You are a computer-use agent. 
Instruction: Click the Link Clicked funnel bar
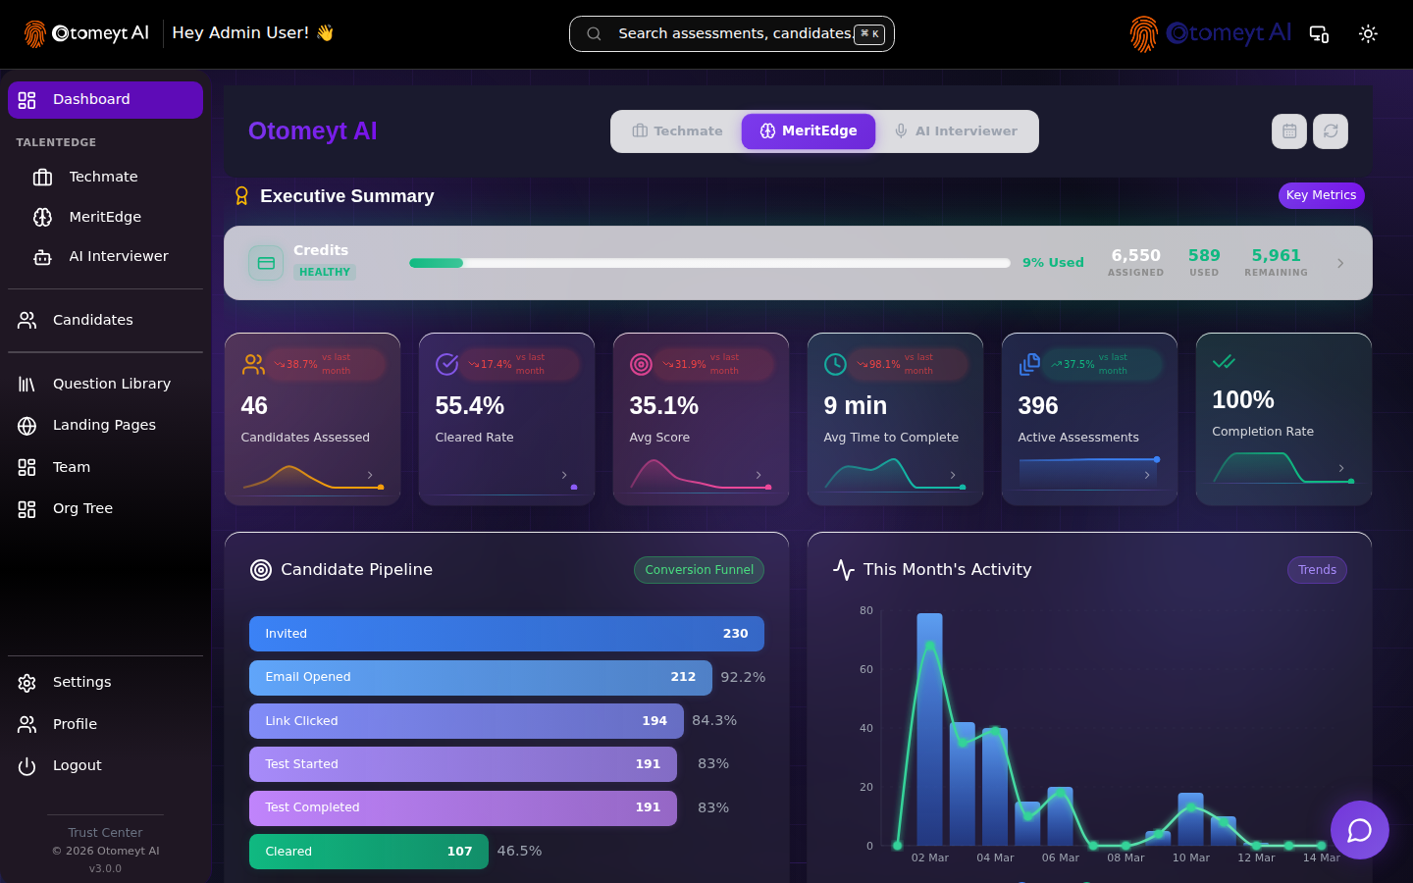click(x=466, y=721)
